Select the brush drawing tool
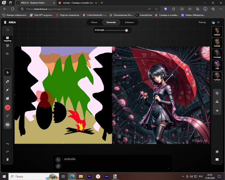 point(8,90)
